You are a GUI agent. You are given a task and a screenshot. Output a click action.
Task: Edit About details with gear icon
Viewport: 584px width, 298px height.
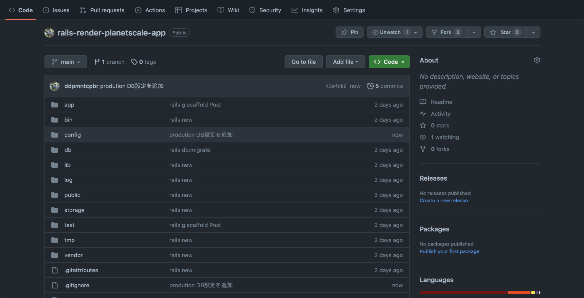pyautogui.click(x=537, y=60)
